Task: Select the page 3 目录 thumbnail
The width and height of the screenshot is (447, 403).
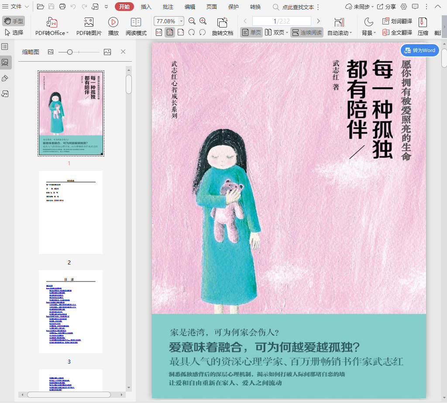Action: [71, 312]
